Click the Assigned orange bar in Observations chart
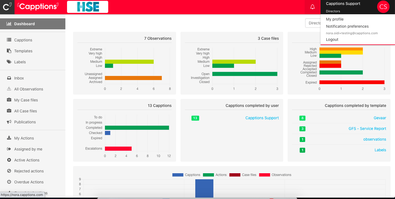This screenshot has height=199, width=395. pos(133,78)
